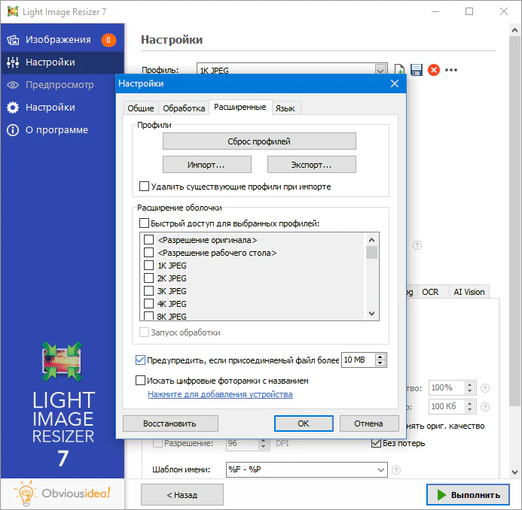The width and height of the screenshot is (522, 510).
Task: Switch to the Обработка tab
Action: [x=184, y=108]
